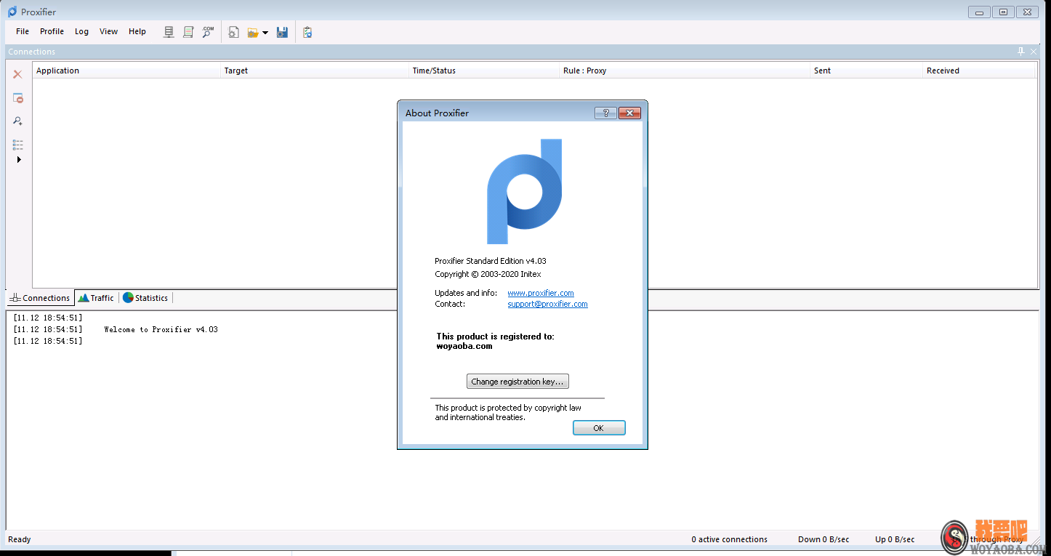Click the 'woyaoba.com' registered name text
This screenshot has width=1051, height=556.
pyautogui.click(x=464, y=346)
